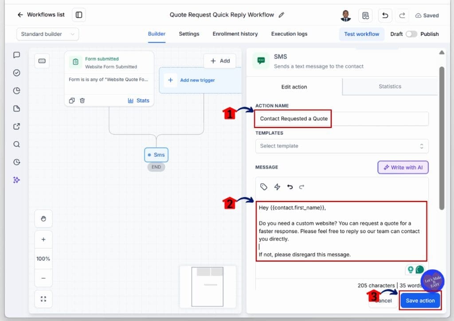Open the Execution logs tab
The width and height of the screenshot is (454, 321).
pos(289,34)
